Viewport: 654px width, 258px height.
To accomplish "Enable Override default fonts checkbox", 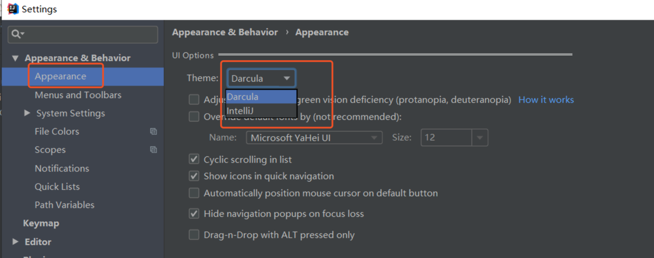I will pos(194,117).
